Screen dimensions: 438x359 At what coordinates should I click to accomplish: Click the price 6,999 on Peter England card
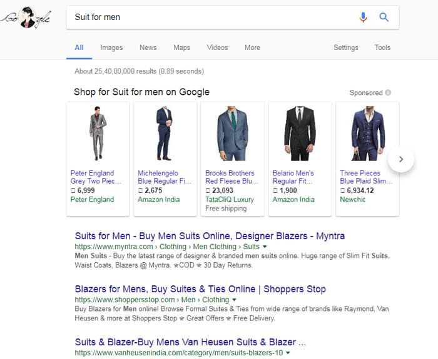[83, 190]
